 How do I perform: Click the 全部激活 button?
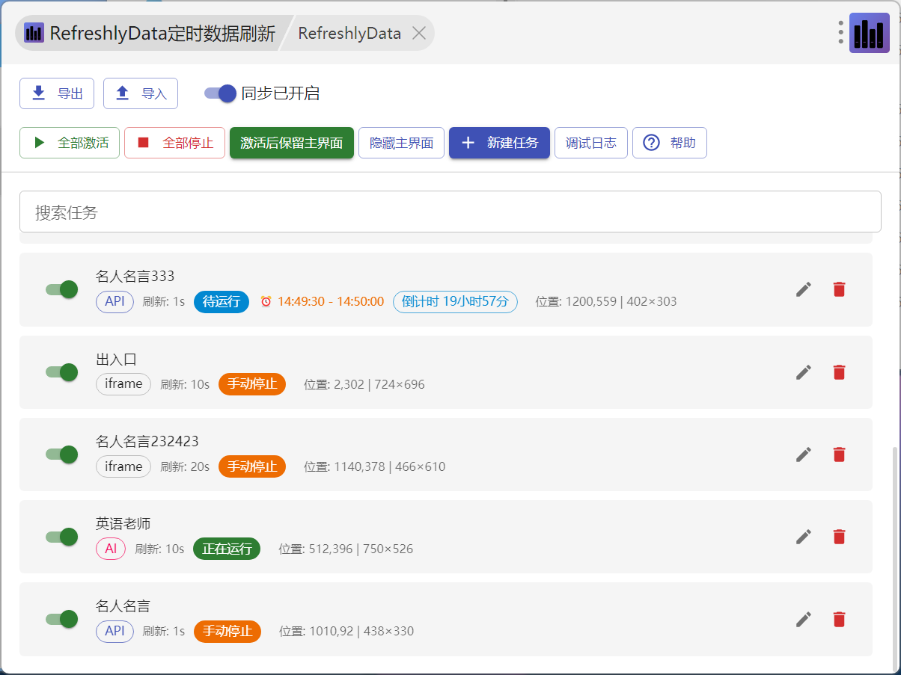70,143
